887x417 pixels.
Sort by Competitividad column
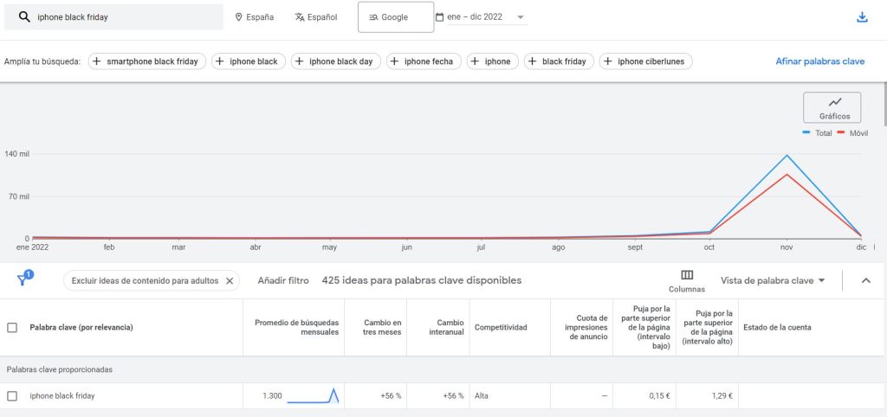[501, 328]
